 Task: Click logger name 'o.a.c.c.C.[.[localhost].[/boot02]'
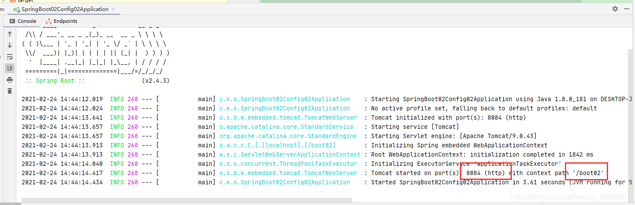(278, 146)
